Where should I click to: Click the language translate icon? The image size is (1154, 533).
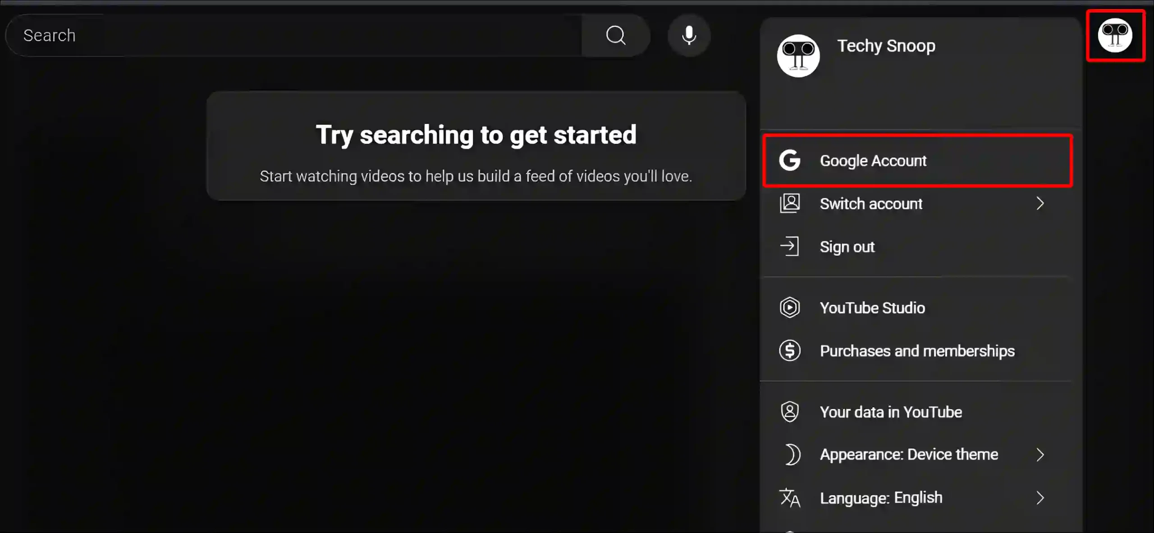[x=790, y=498]
